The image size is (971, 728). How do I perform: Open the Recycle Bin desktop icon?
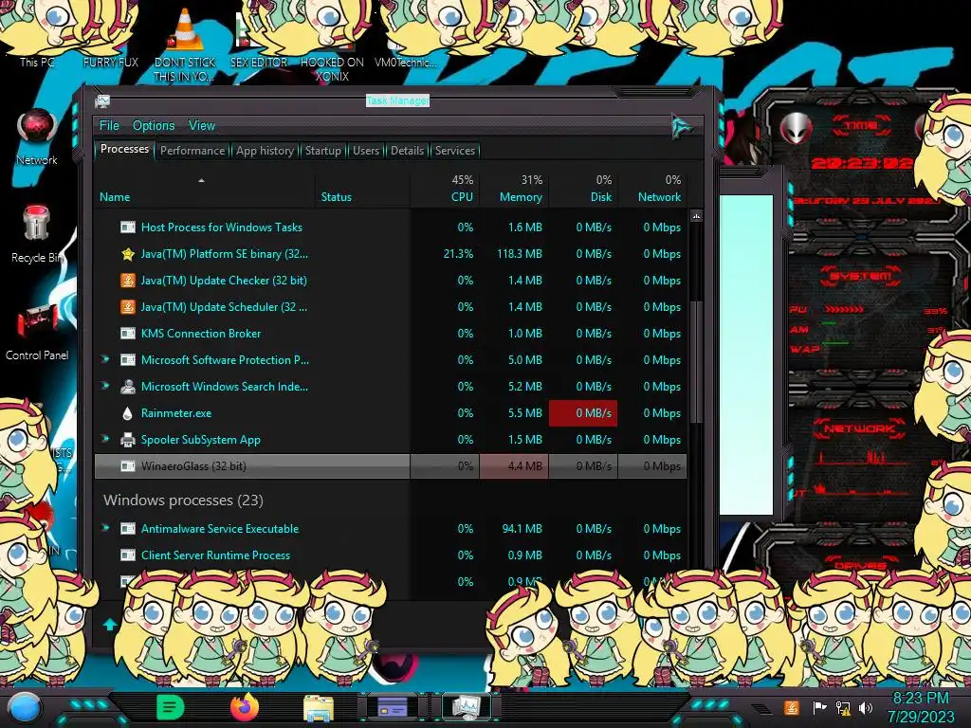pos(37,235)
